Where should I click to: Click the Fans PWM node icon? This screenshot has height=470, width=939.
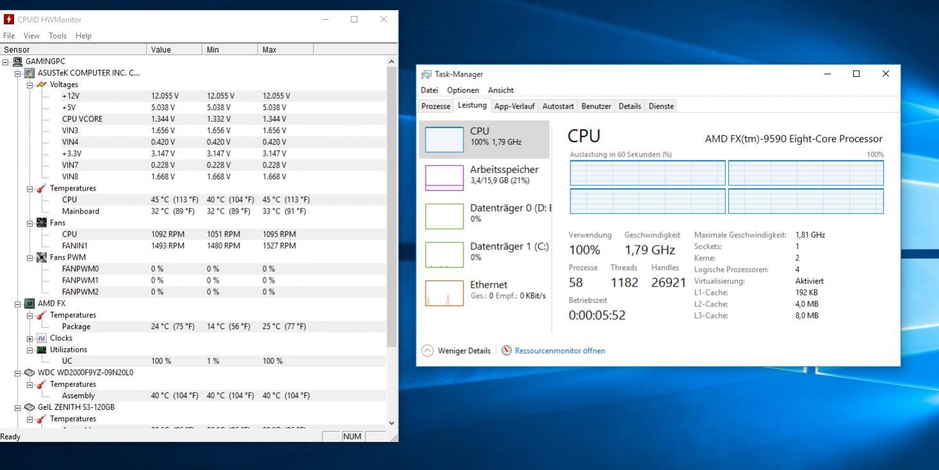point(42,258)
